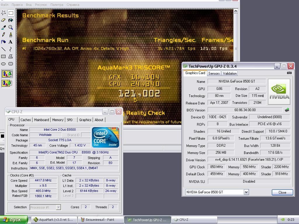Screen dimensions: 299x224
Task: Click the Paint vertical scrollbar up arrow
Action: click(236, 11)
